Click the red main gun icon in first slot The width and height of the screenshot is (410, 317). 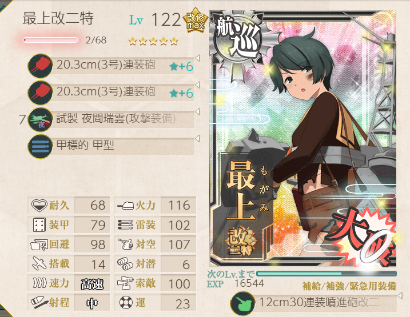tap(40, 66)
